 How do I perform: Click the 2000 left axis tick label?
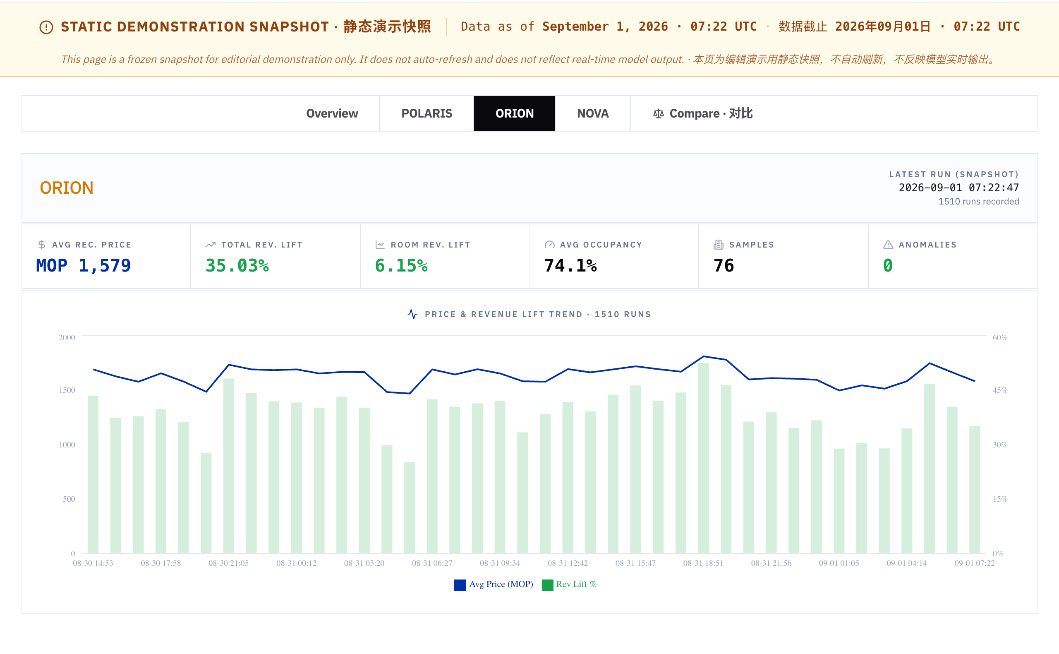[x=67, y=337]
